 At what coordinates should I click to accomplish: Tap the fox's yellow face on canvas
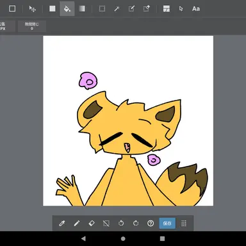coord(128,126)
